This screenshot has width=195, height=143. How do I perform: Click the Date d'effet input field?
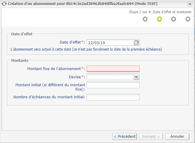coord(110,43)
